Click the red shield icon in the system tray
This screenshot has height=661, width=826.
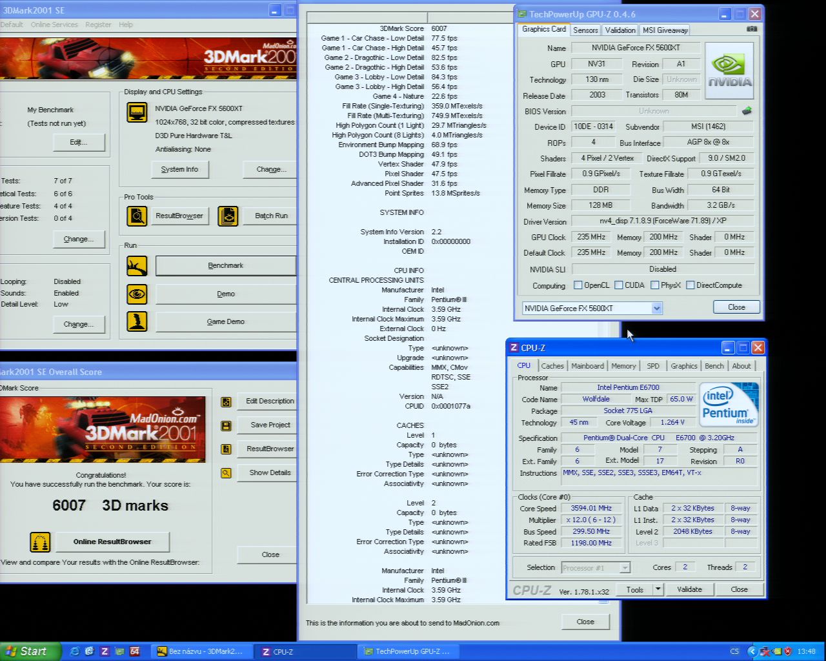(787, 651)
